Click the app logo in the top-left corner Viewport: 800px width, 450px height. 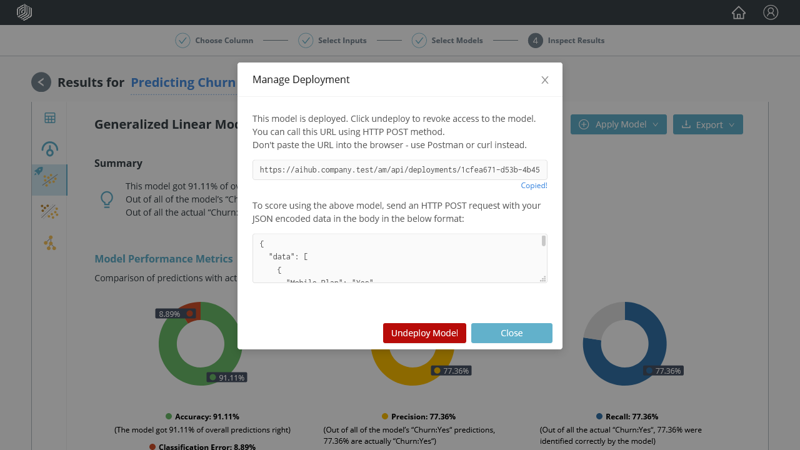[24, 12]
